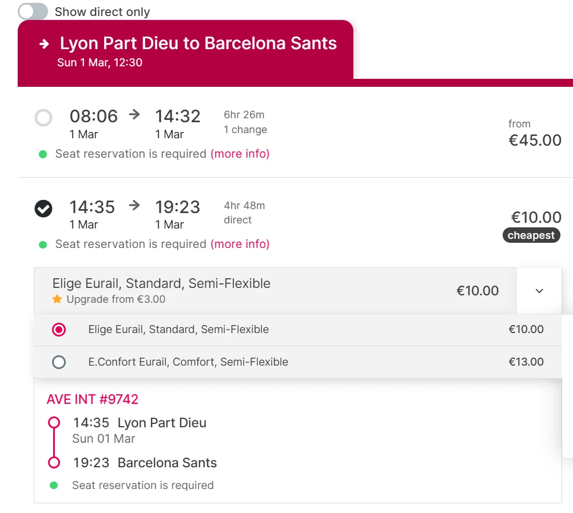The image size is (573, 513).
Task: Click the arrow icon in the route header
Action: pyautogui.click(x=45, y=44)
